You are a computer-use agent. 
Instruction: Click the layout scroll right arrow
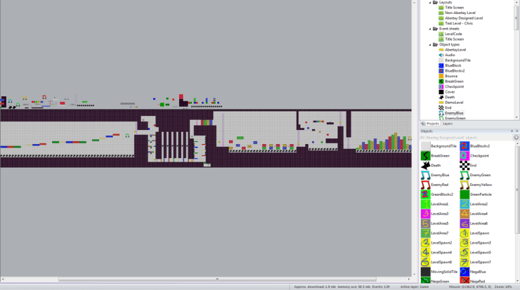click(409, 279)
